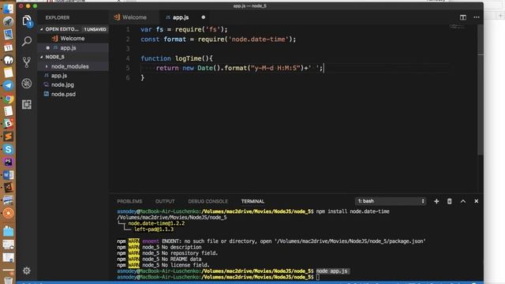The height and width of the screenshot is (284, 505).
Task: Click 'node app.js' command in terminal
Action: tap(331, 271)
